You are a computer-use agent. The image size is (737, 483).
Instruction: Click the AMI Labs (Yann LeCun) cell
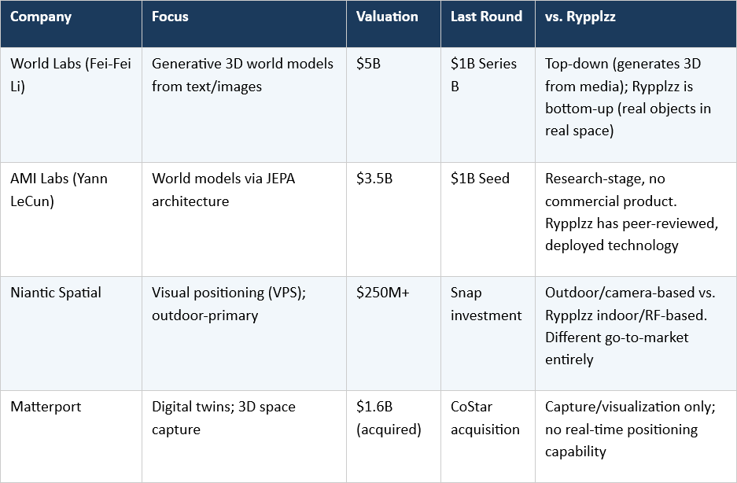coord(59,190)
